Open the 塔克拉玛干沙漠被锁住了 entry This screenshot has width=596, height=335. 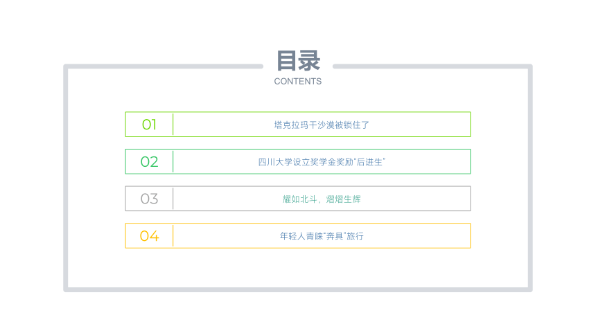pos(322,125)
